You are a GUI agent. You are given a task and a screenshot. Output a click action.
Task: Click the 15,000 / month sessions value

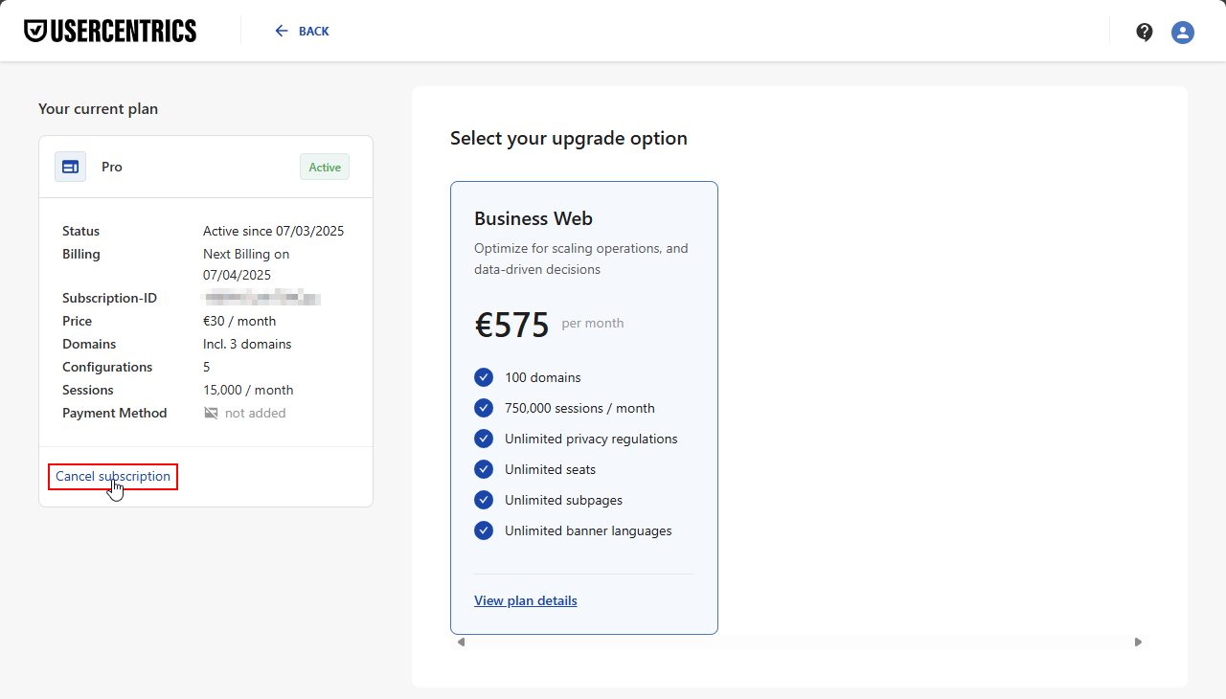pos(248,390)
